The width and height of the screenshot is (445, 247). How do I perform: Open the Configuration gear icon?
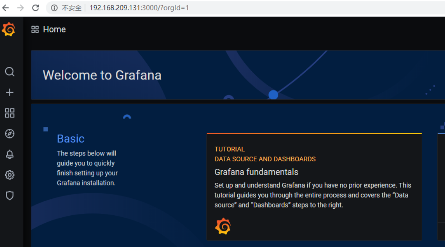point(10,175)
